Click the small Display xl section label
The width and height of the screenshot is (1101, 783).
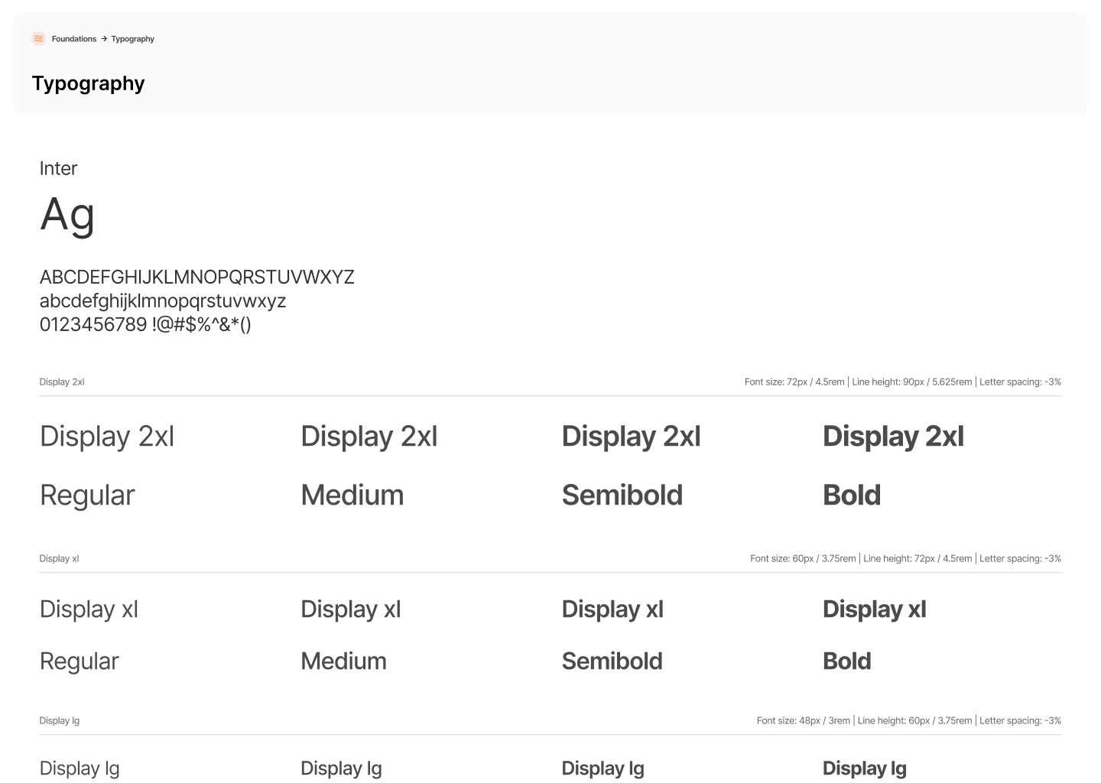[x=59, y=558]
